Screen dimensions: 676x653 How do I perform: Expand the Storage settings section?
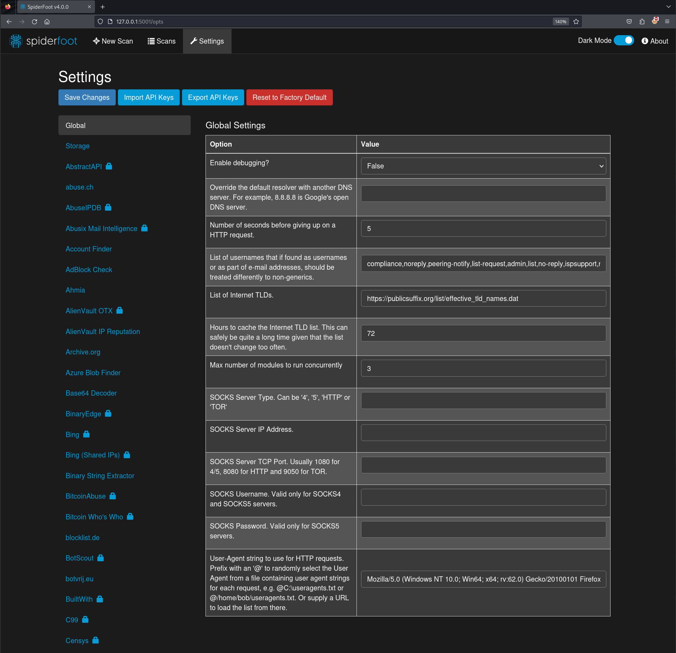pyautogui.click(x=77, y=146)
